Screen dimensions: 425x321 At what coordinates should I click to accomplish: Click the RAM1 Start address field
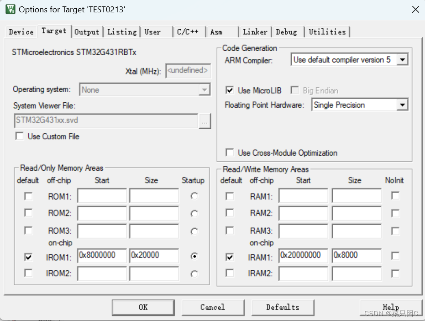[303, 196]
